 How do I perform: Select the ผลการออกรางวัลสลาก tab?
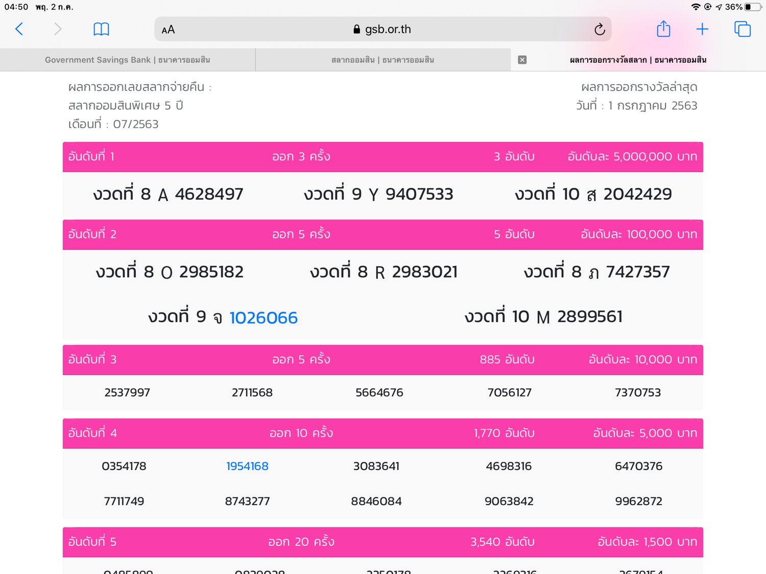coord(638,60)
